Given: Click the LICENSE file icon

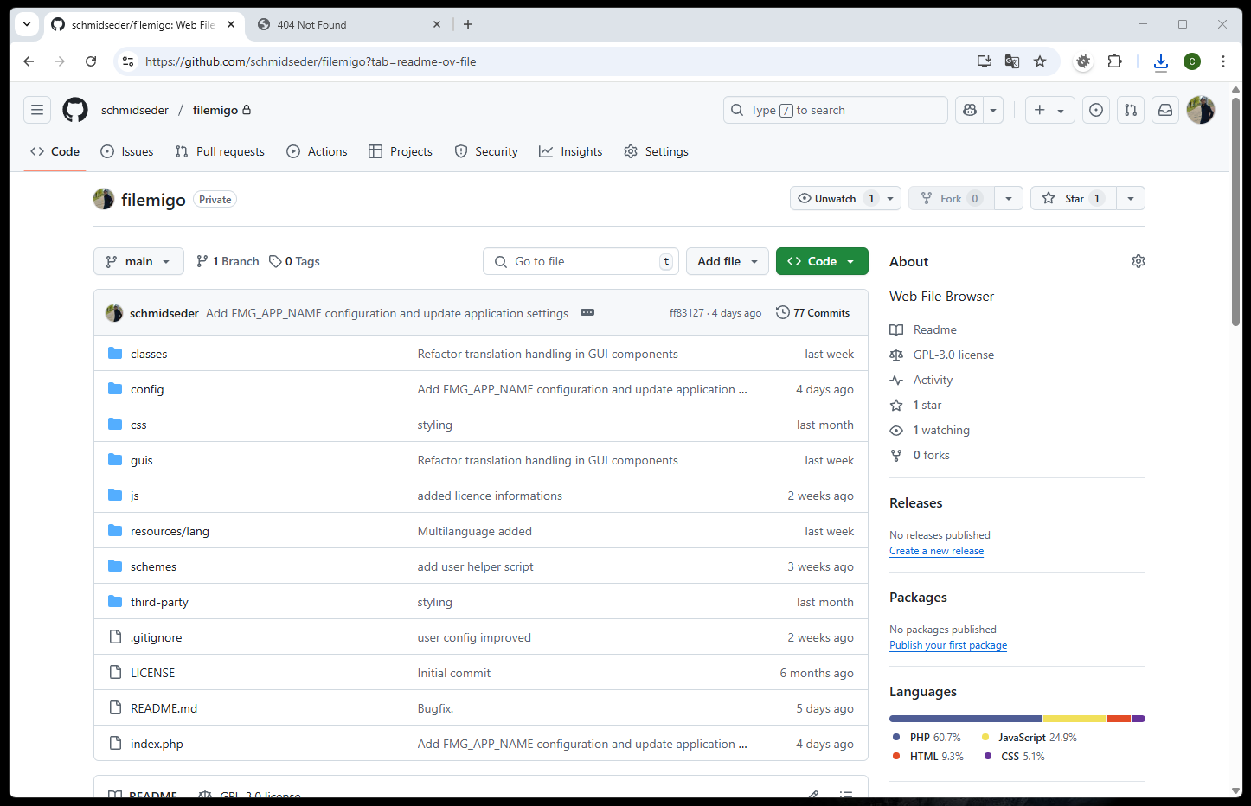Looking at the screenshot, I should click(115, 672).
